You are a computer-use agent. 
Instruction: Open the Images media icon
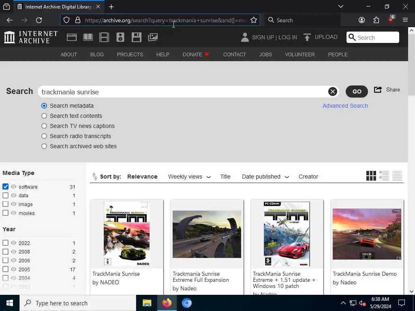[x=153, y=37]
